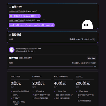Click checkmark beside 最多可使用 2000 积分
This screenshot has width=106, height=106.
pos(55,95)
